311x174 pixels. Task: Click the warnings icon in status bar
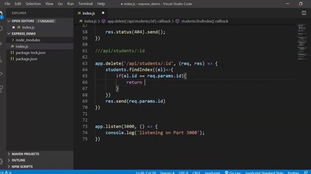[x=6, y=173]
